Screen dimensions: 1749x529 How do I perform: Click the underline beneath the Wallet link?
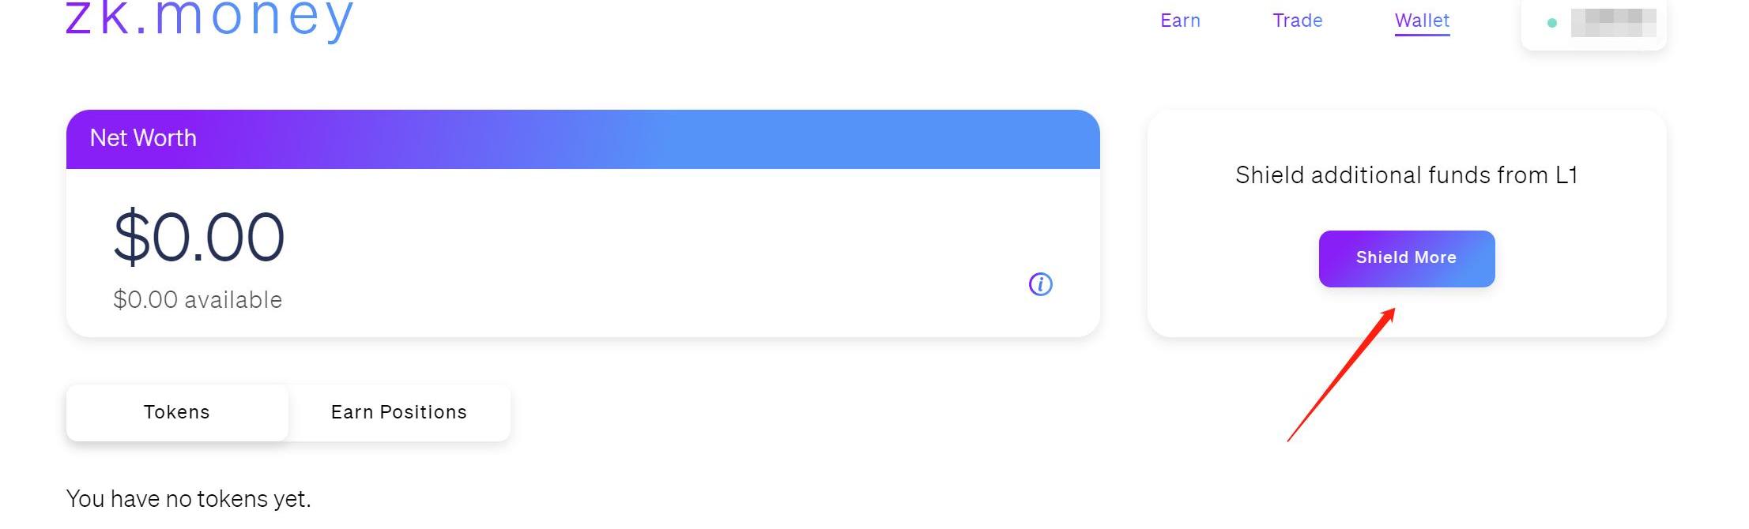(1422, 35)
